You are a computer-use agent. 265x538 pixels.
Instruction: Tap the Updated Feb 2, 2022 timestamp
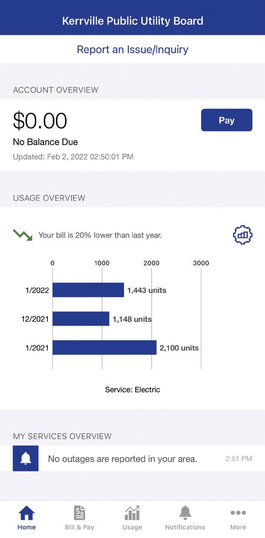(x=73, y=157)
